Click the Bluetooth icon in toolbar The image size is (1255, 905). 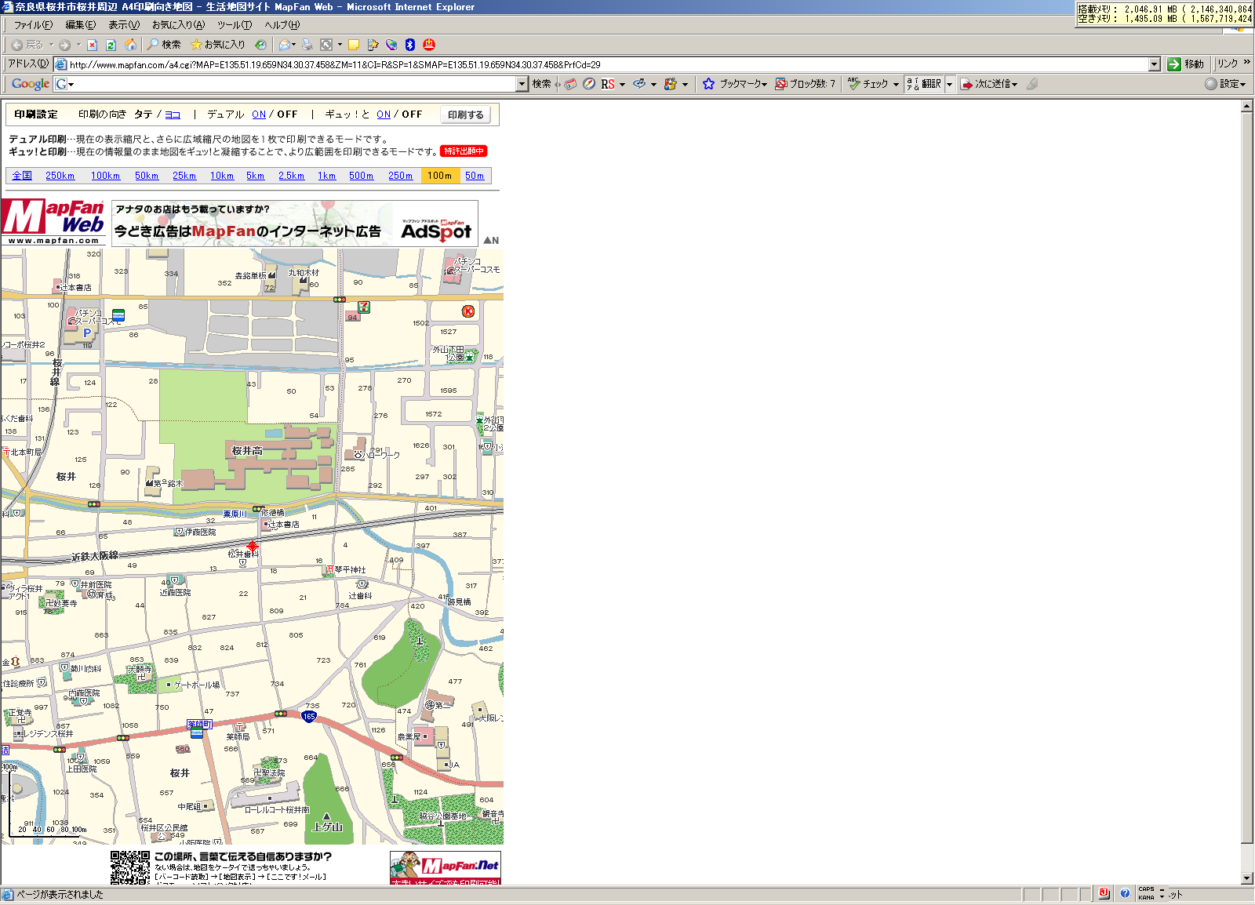tap(409, 45)
